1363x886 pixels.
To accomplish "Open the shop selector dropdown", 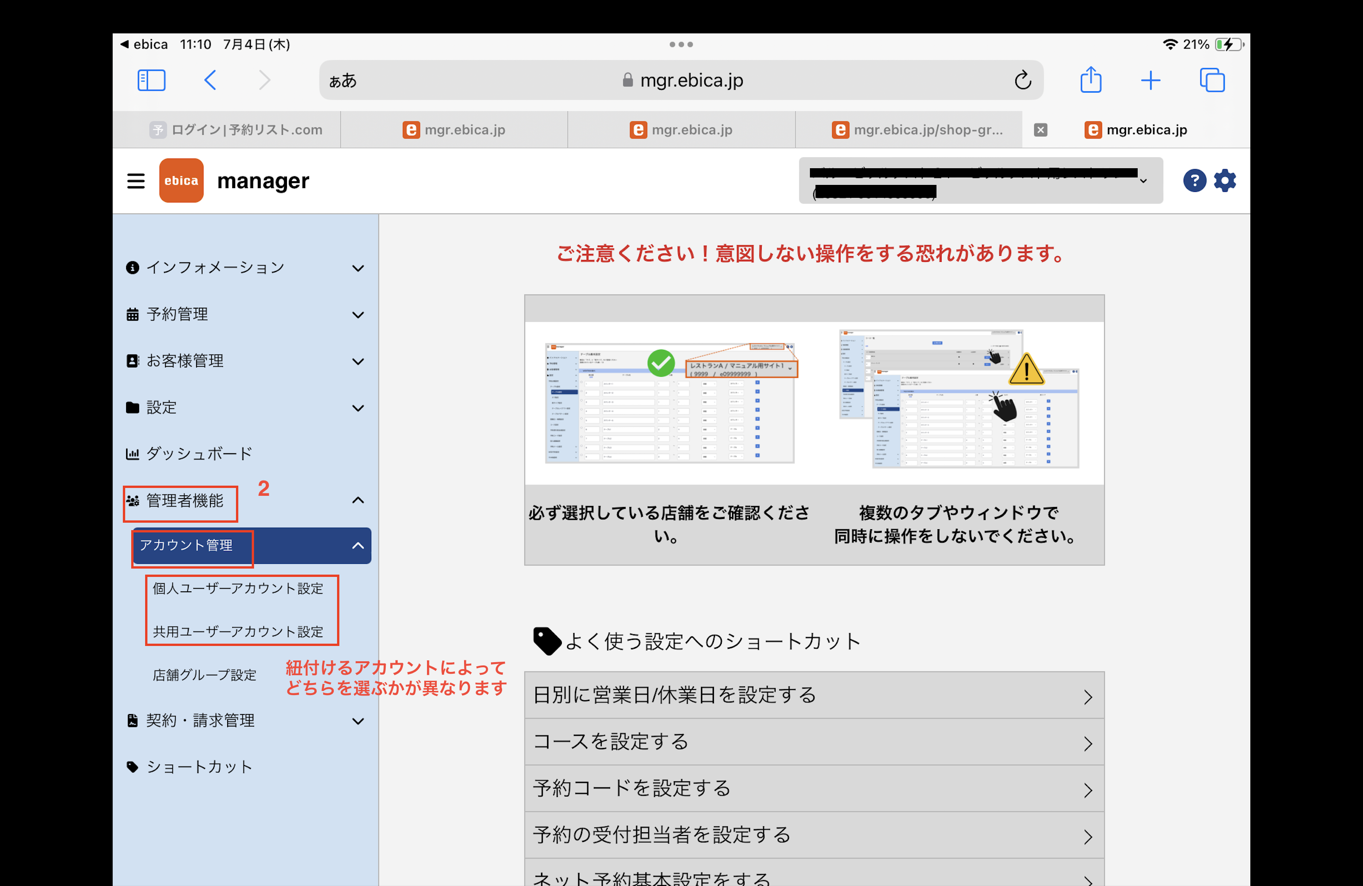I will point(981,180).
